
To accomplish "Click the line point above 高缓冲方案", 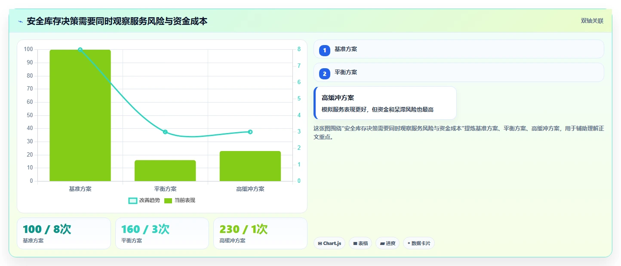I will (250, 132).
